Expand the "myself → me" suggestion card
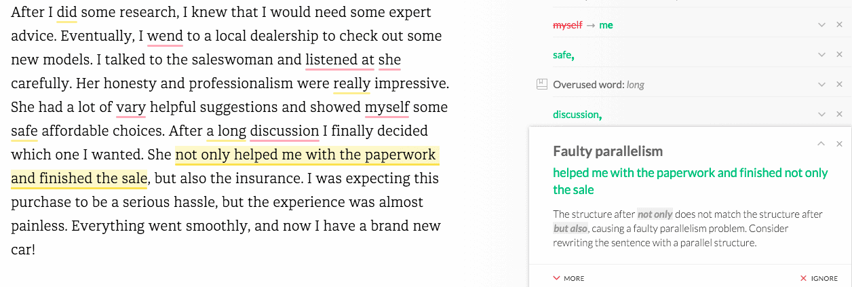This screenshot has height=287, width=852. tap(821, 25)
